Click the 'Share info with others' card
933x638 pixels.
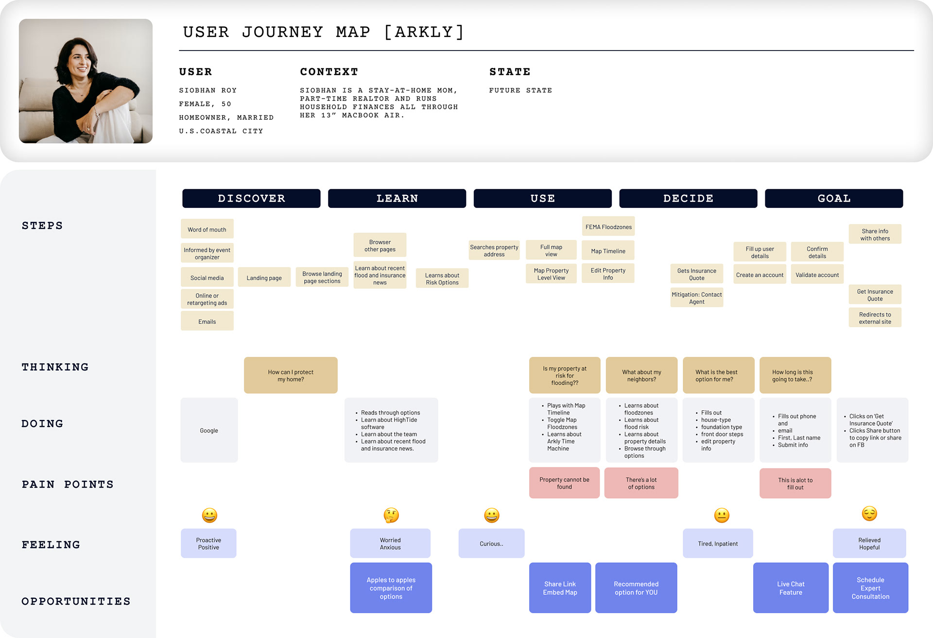(x=875, y=234)
